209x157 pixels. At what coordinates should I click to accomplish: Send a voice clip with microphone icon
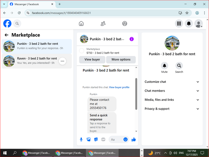[81, 139]
